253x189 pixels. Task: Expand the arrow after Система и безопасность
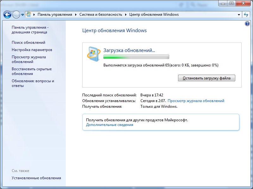pos(126,14)
